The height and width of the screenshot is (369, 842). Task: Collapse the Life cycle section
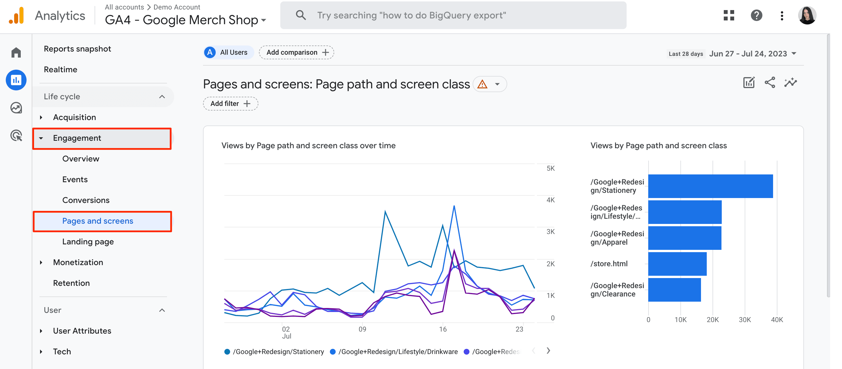point(162,97)
